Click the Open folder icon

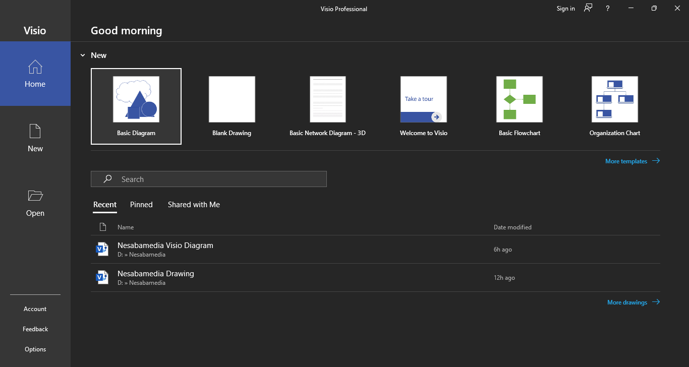coord(35,196)
